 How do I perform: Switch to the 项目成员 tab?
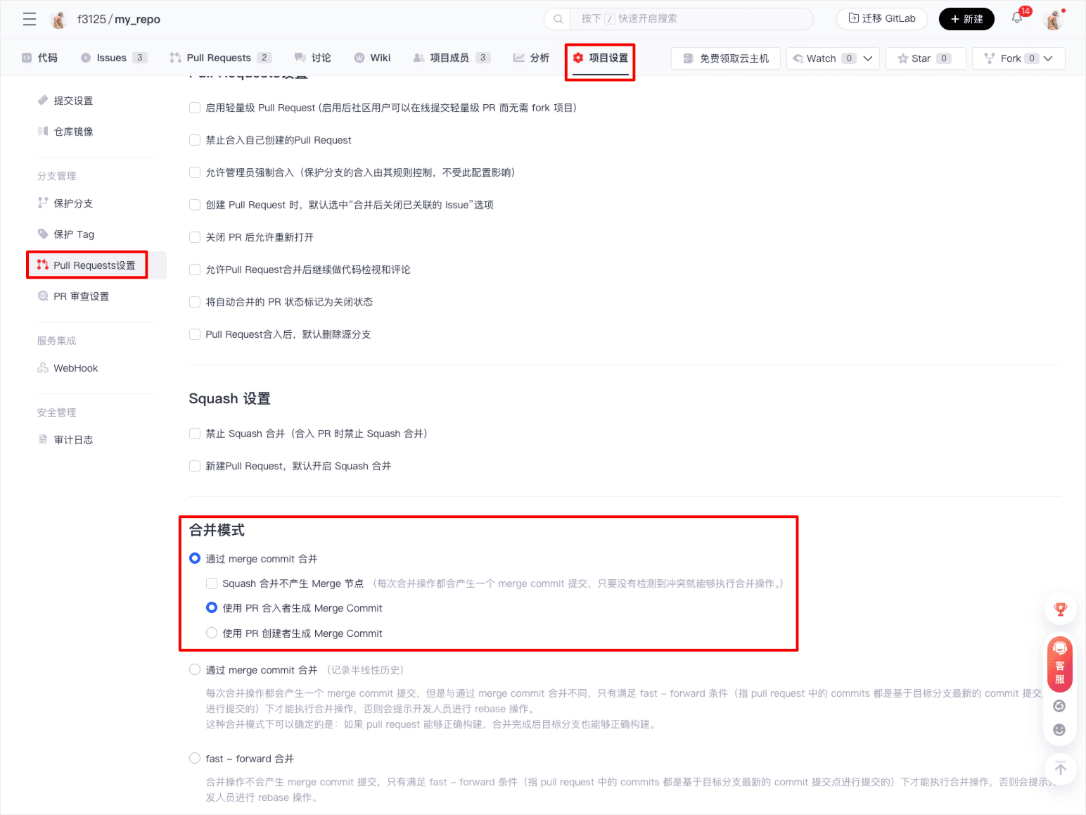[x=452, y=58]
